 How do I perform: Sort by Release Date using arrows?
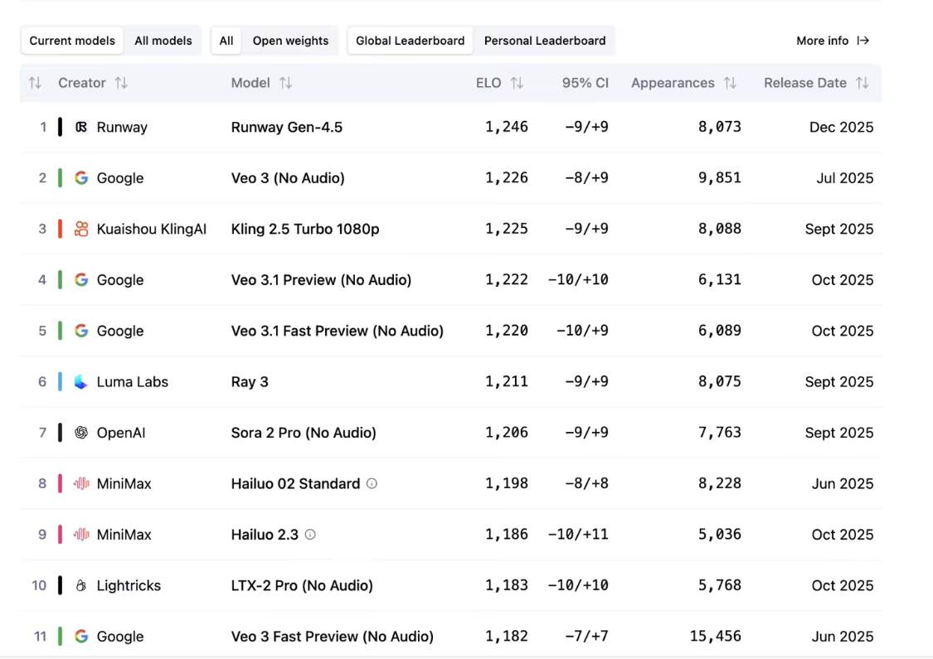tap(863, 83)
